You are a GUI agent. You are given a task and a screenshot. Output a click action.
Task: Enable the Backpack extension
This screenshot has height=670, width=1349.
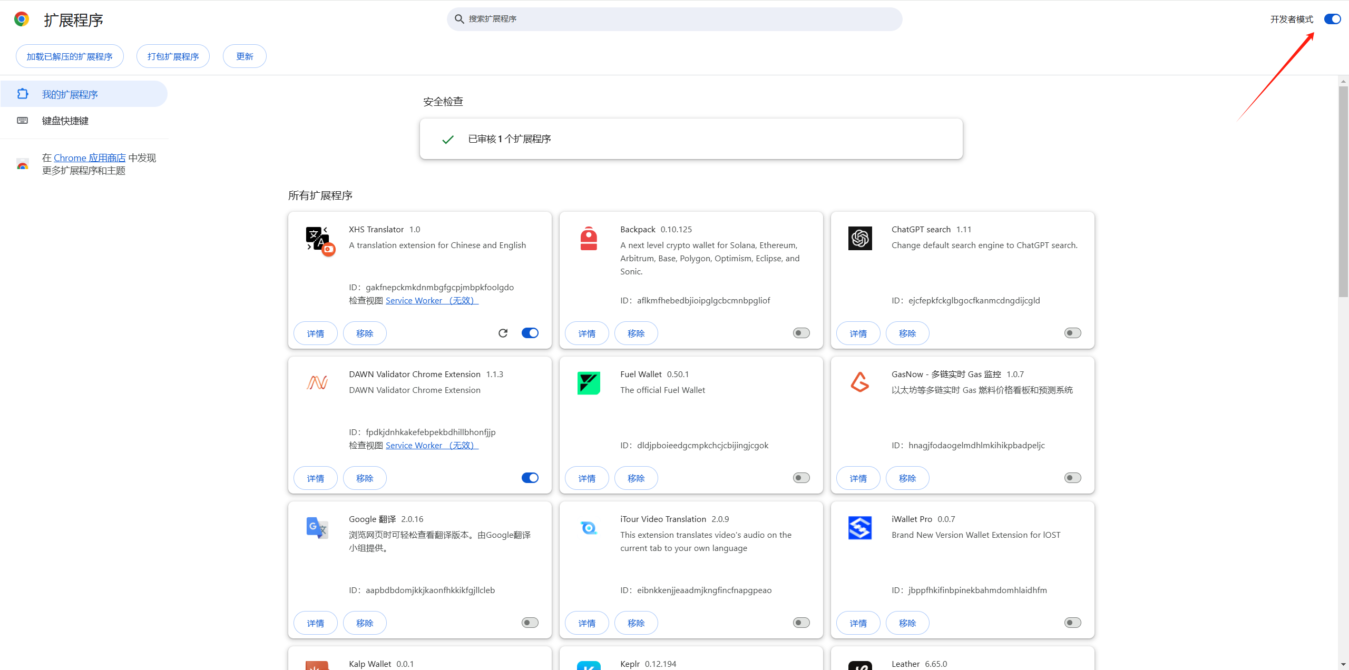[801, 333]
